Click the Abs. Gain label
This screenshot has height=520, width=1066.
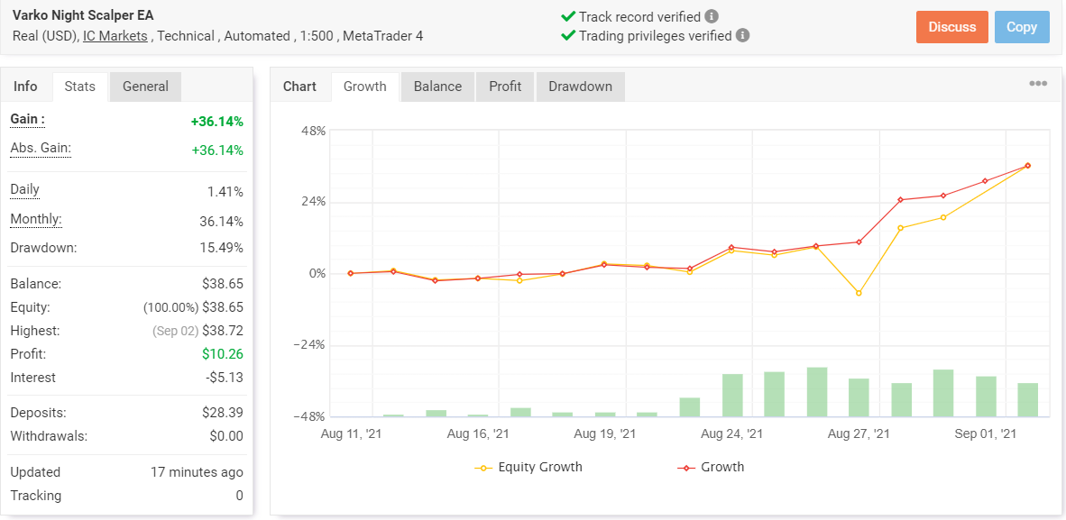click(x=41, y=148)
